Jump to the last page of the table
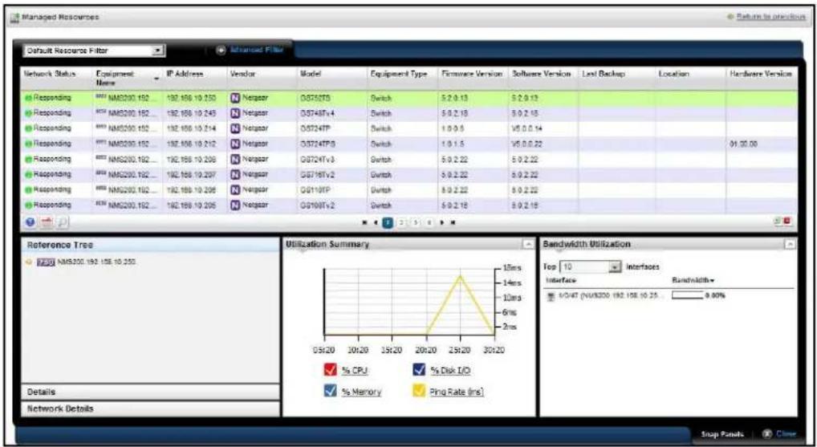817x447 pixels. pyautogui.click(x=453, y=222)
